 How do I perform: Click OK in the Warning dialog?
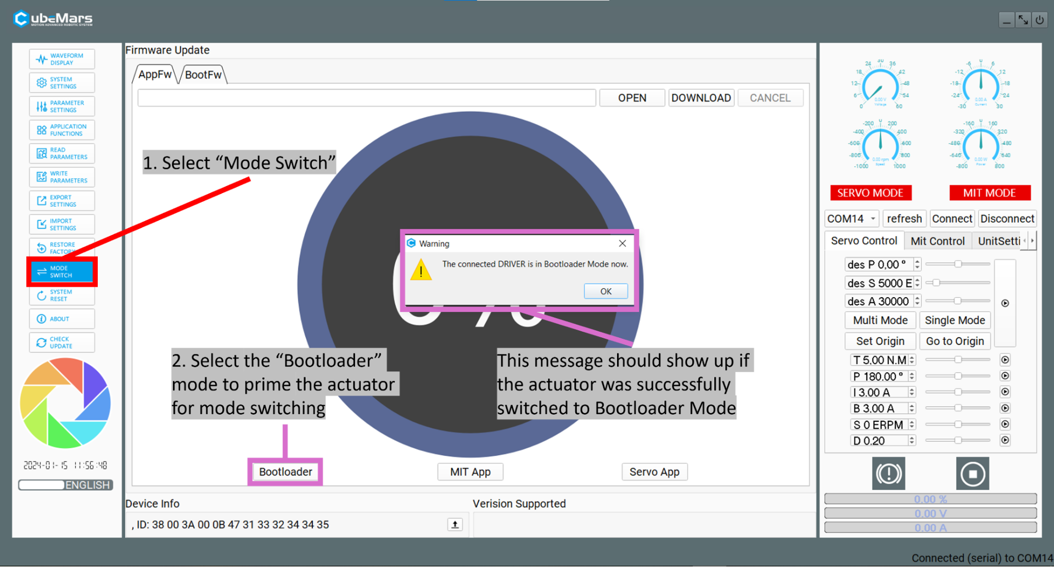tap(606, 291)
